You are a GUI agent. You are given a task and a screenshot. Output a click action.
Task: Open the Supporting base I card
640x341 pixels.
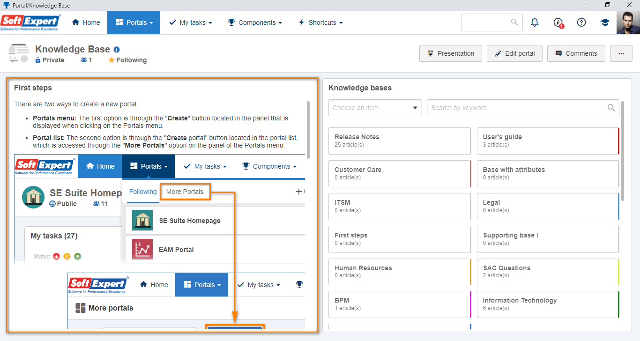(x=548, y=239)
